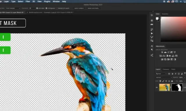Add an Invert adjustment layer
Viewport: 186px width, 111px height.
pyautogui.click(x=162, y=59)
